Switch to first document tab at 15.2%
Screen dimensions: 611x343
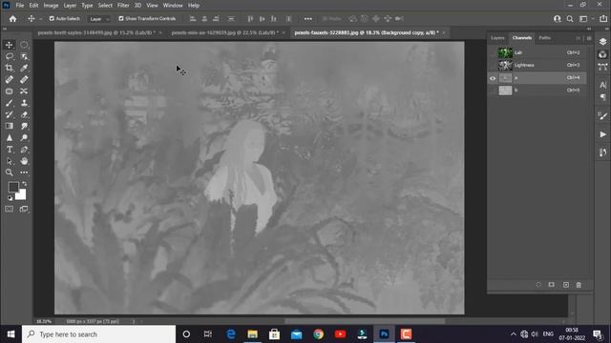96,32
